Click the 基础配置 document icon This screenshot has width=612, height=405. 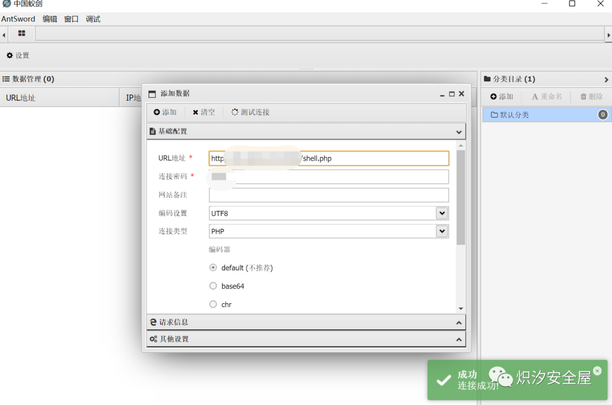point(152,132)
